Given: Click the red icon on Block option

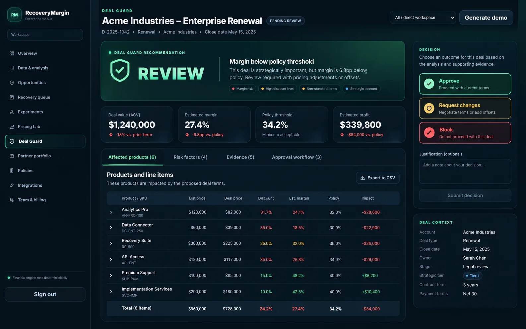Looking at the screenshot, I should pyautogui.click(x=429, y=133).
